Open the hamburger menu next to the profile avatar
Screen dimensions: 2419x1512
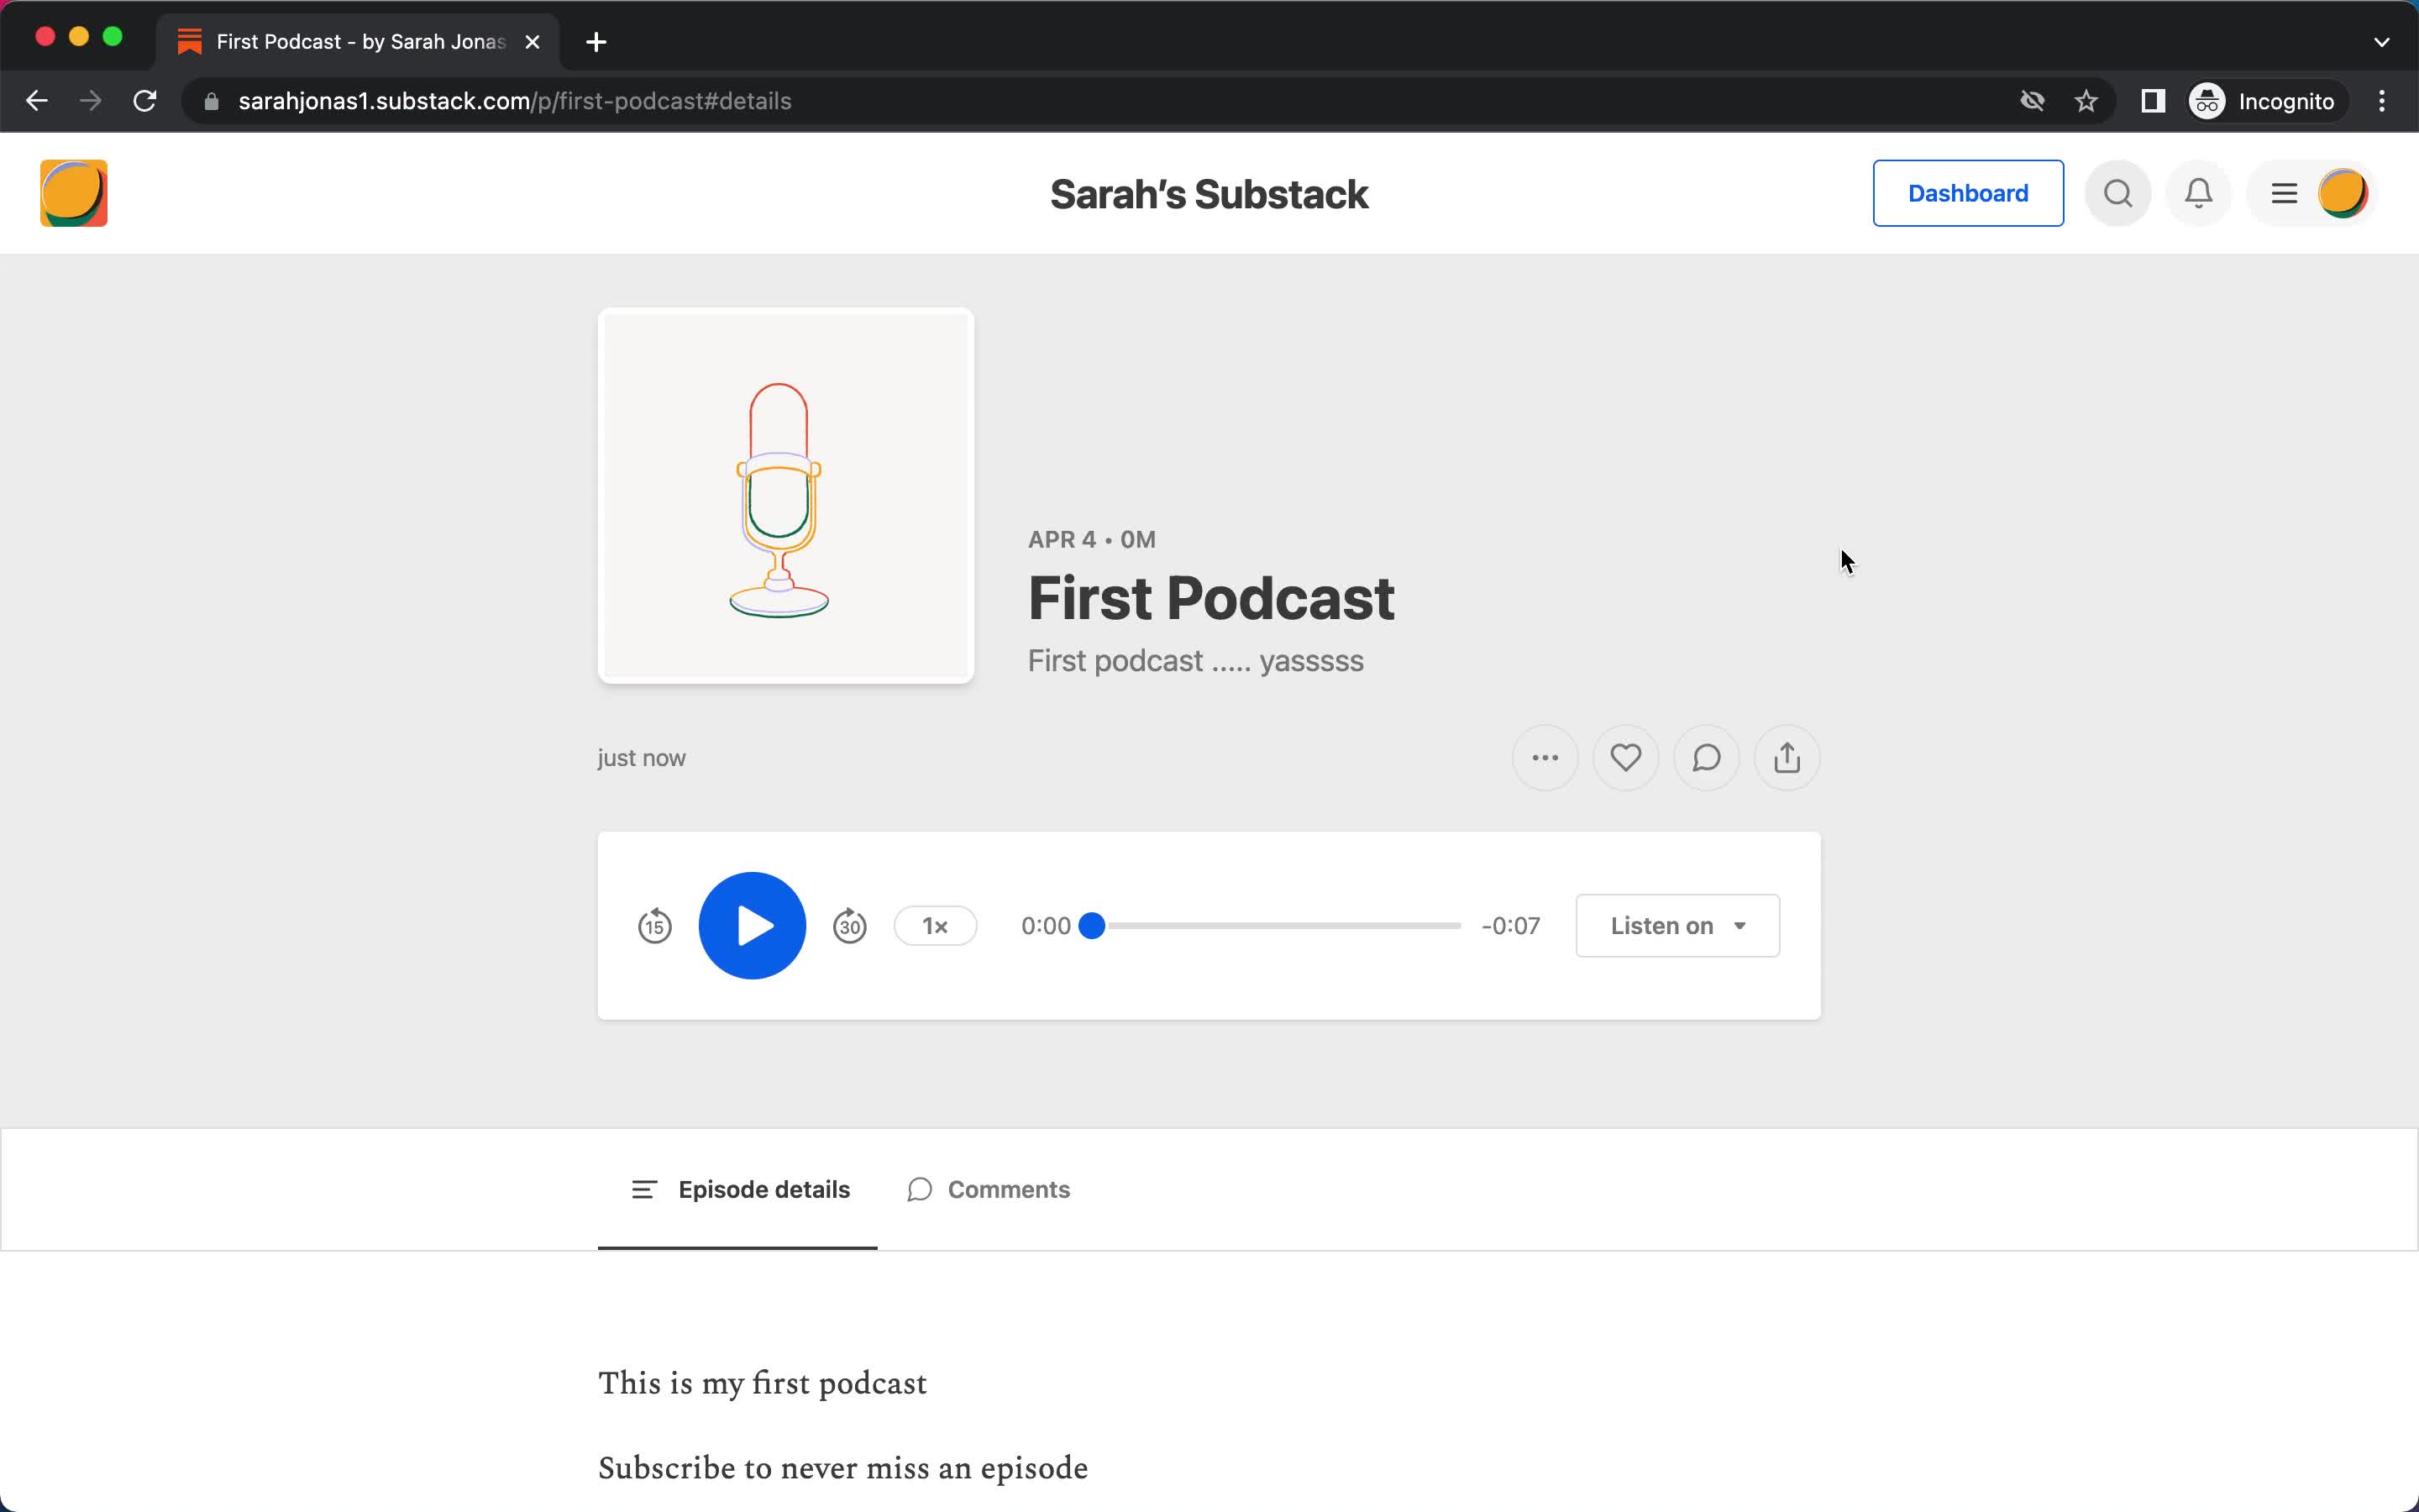click(2284, 193)
